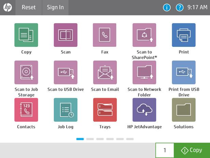This screenshot has width=210, height=158.
Task: Launch HP JetAdvantage
Action: coord(145,110)
